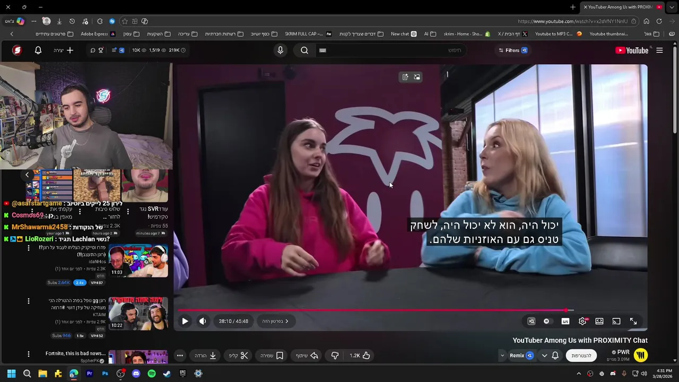679x382 pixels.
Task: Go to the browser home page
Action: coord(646,21)
